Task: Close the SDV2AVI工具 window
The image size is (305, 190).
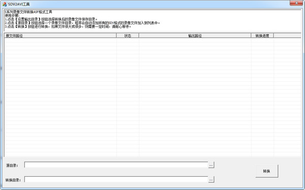Action: [x=296, y=3]
